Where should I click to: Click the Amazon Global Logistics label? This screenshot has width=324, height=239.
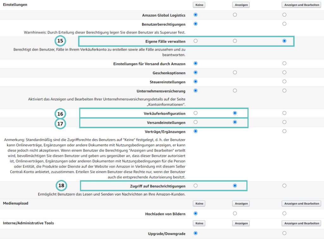[164, 15]
